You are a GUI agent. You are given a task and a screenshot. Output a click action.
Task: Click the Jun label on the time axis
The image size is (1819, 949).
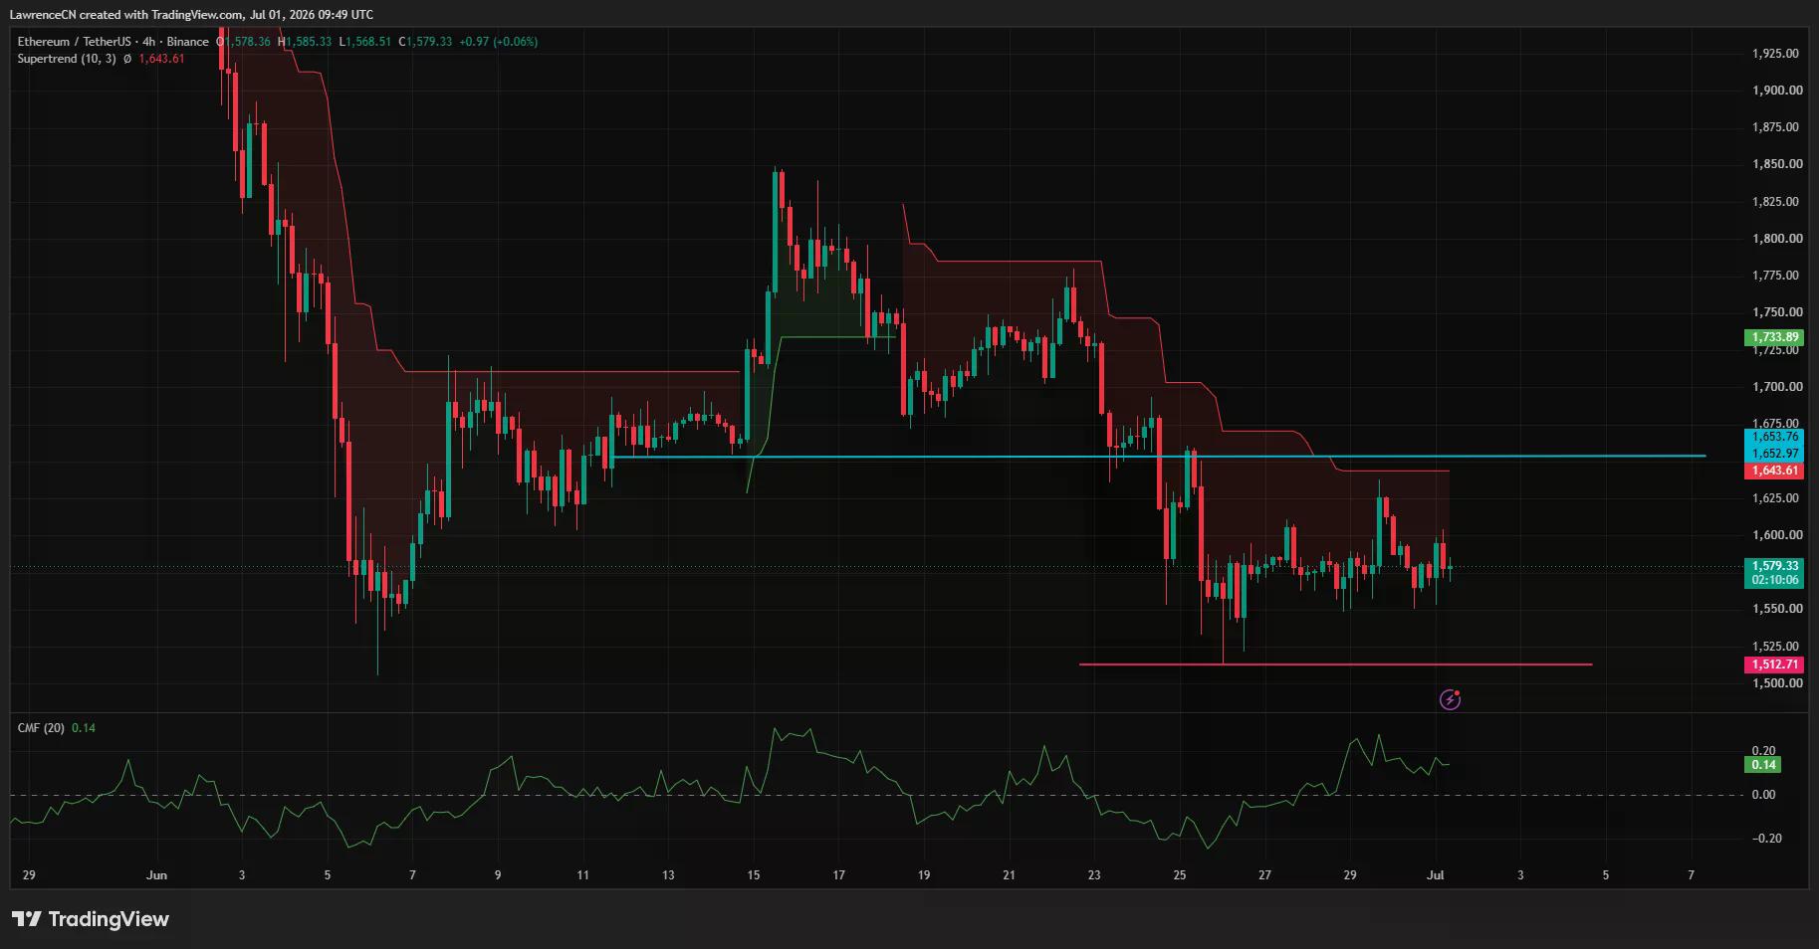156,875
